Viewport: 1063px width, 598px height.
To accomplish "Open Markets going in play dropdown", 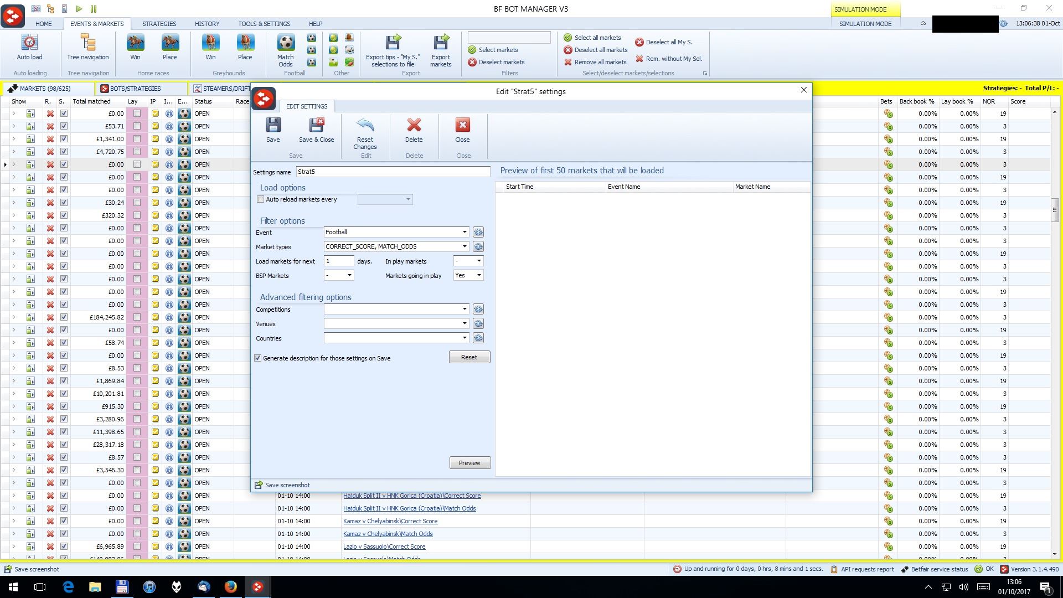I will coord(479,275).
